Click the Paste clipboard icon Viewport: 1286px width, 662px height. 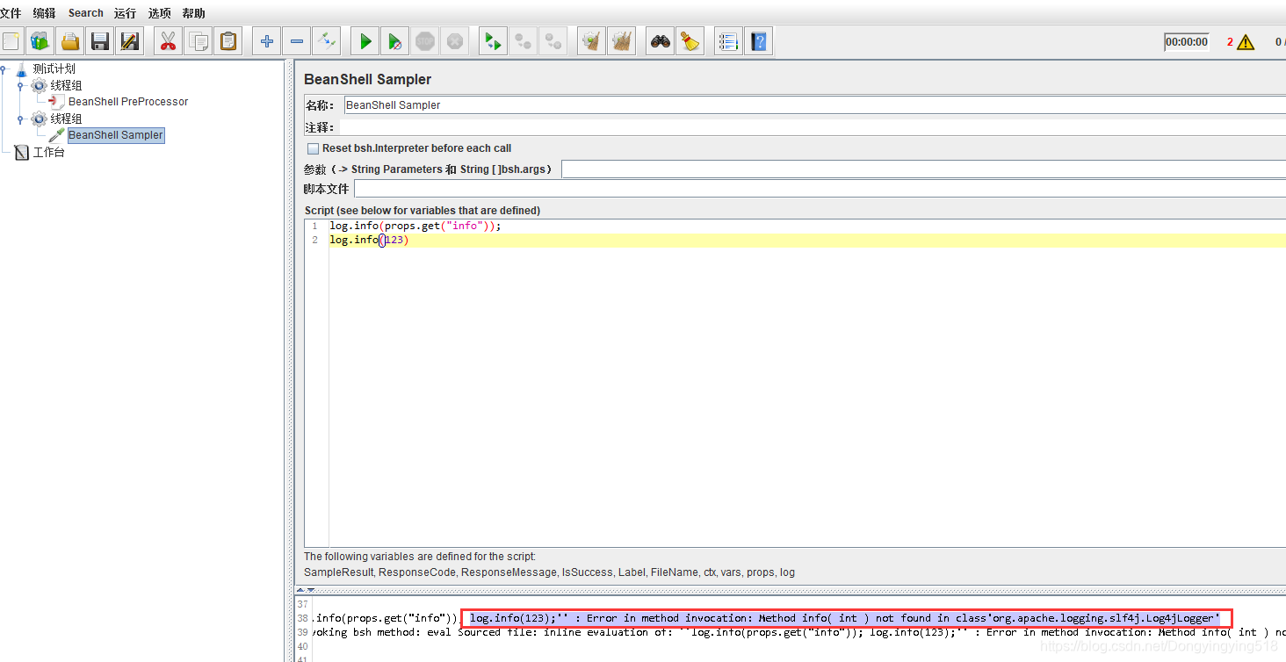tap(228, 41)
